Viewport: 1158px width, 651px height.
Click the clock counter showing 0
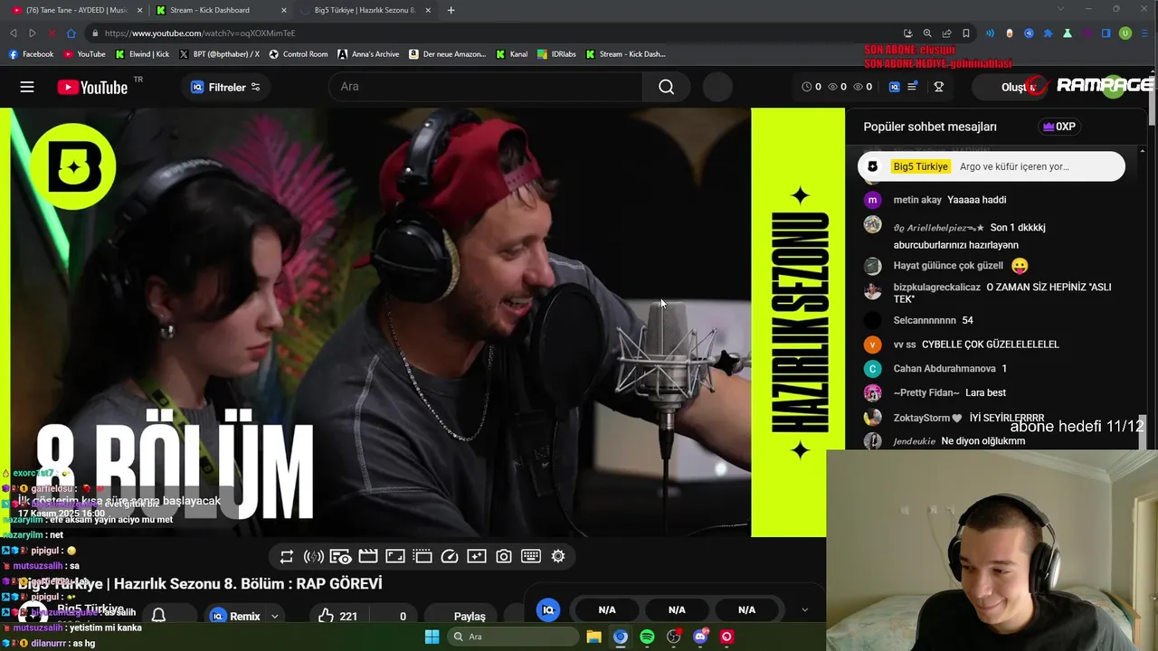click(812, 87)
